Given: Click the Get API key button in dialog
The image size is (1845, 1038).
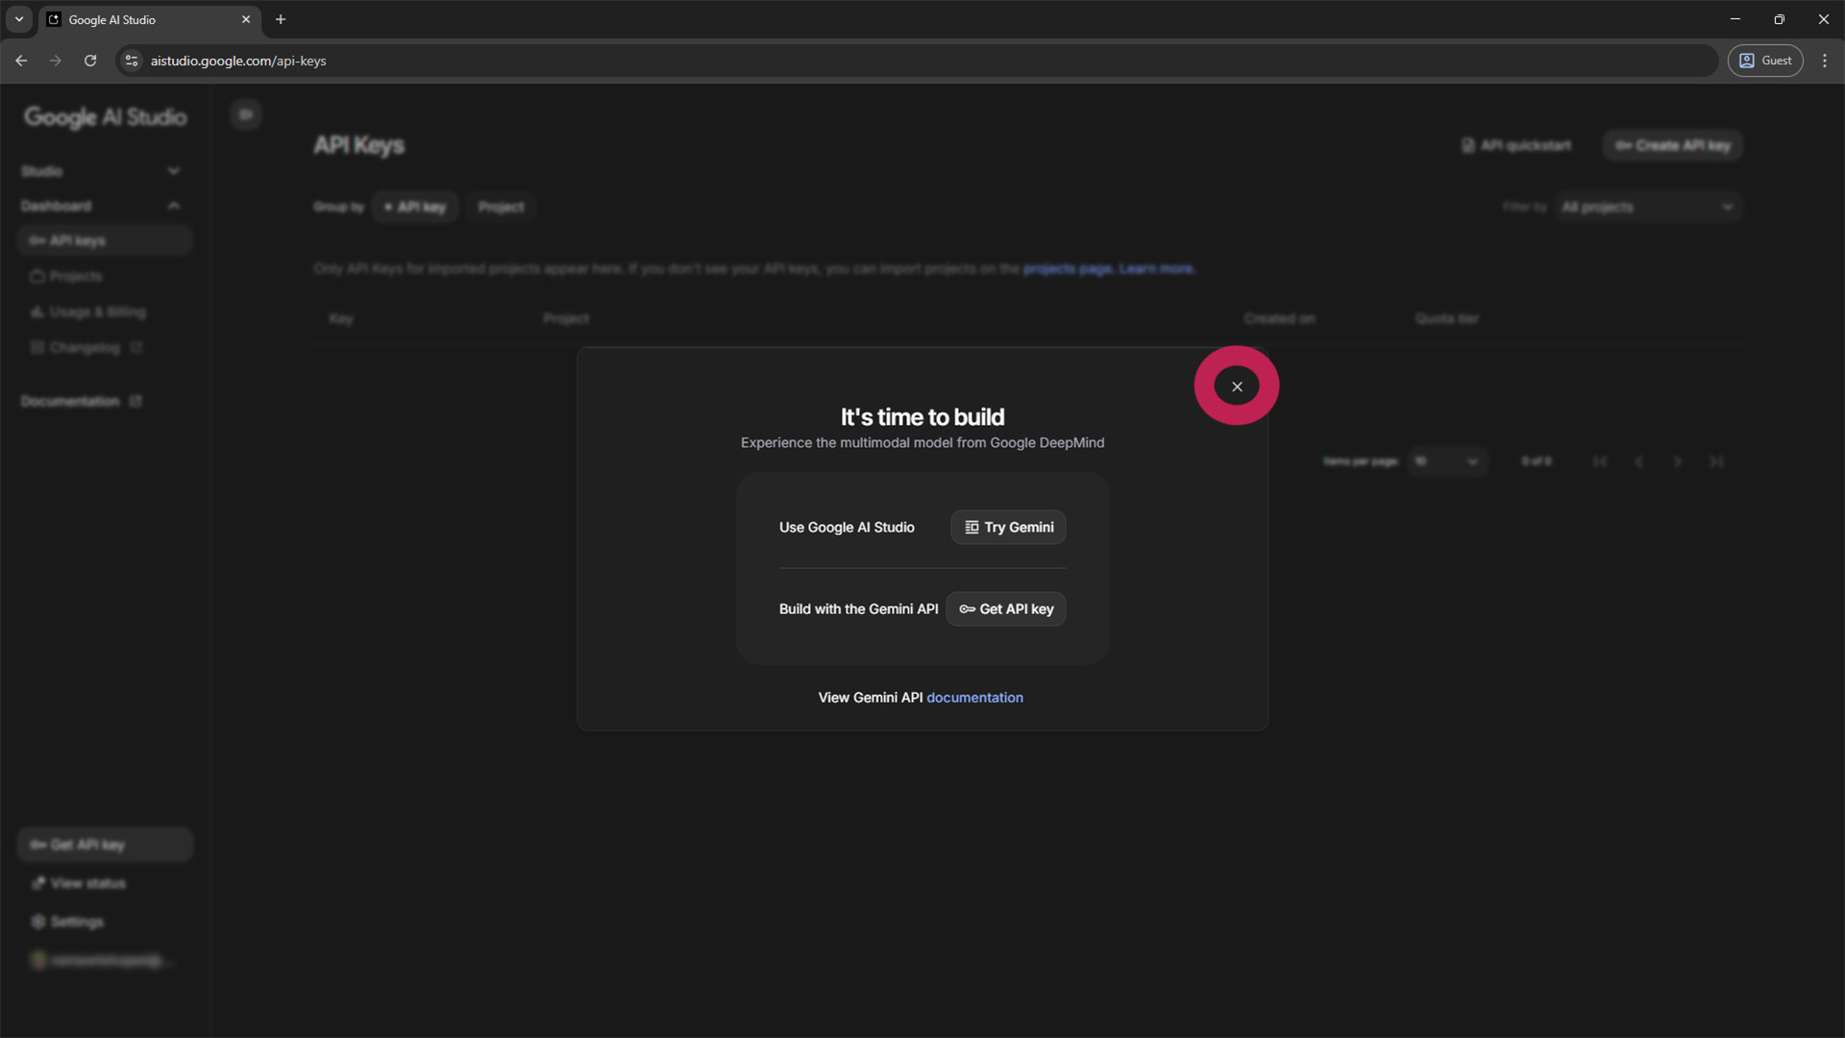Looking at the screenshot, I should click(x=1006, y=608).
